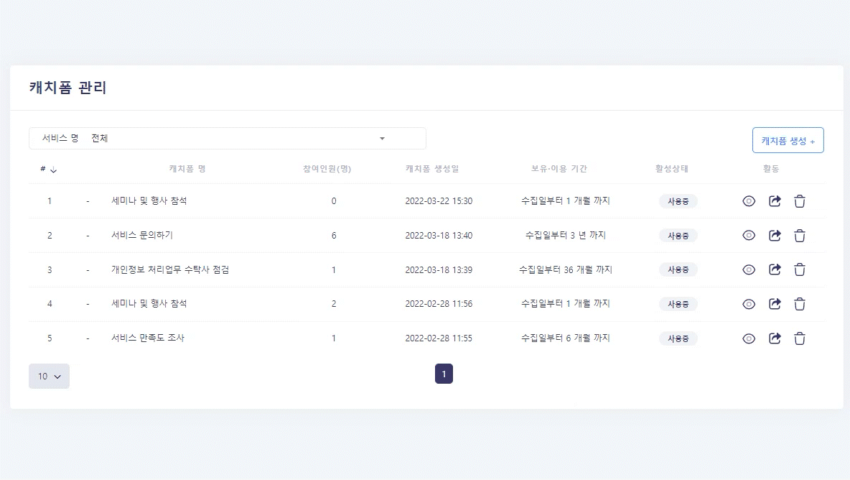The image size is (850, 480).
Task: Click the date 2022-03-18 13:40
Action: pos(439,236)
